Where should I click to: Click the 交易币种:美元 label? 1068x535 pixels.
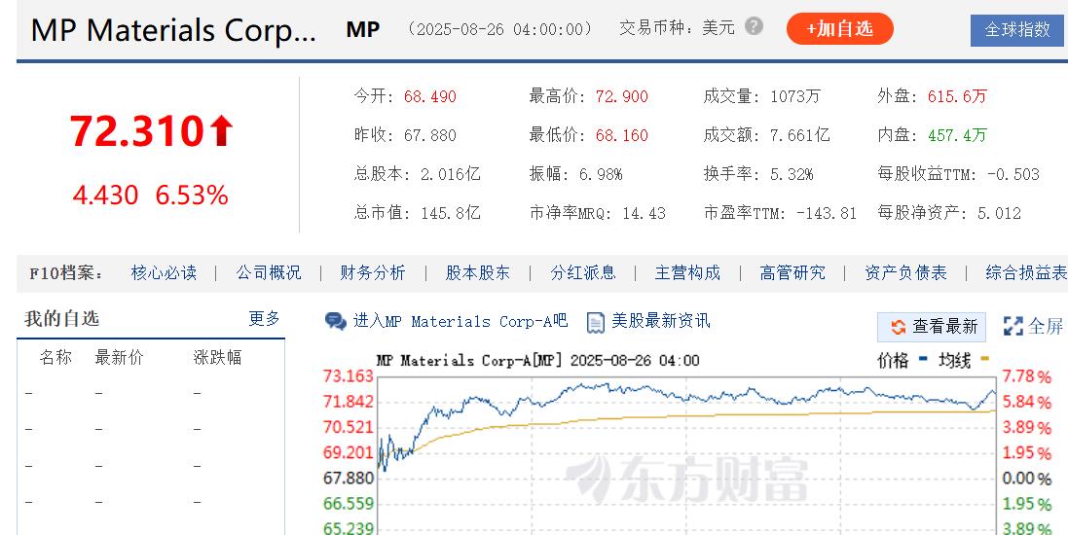point(677,28)
